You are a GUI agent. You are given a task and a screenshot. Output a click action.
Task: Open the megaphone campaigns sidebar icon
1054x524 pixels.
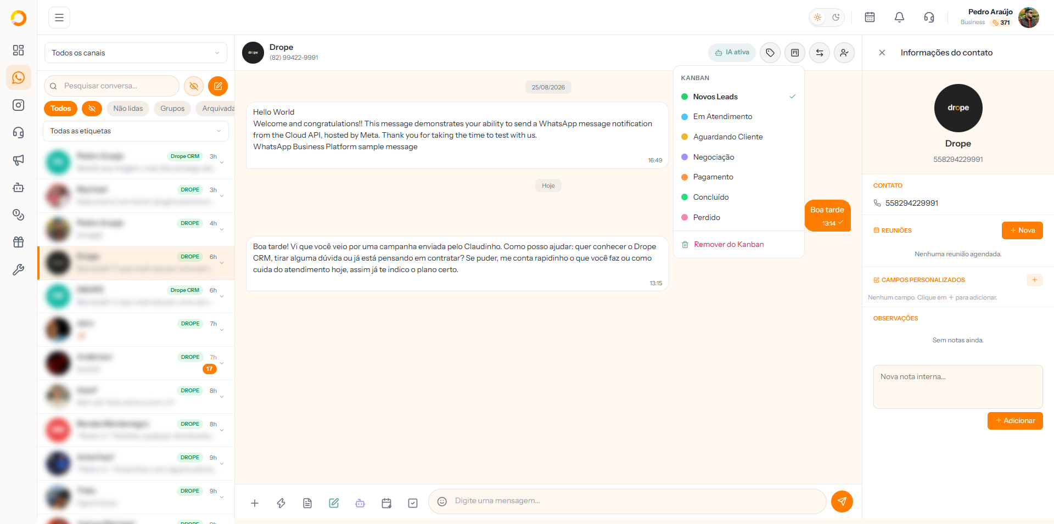[18, 160]
